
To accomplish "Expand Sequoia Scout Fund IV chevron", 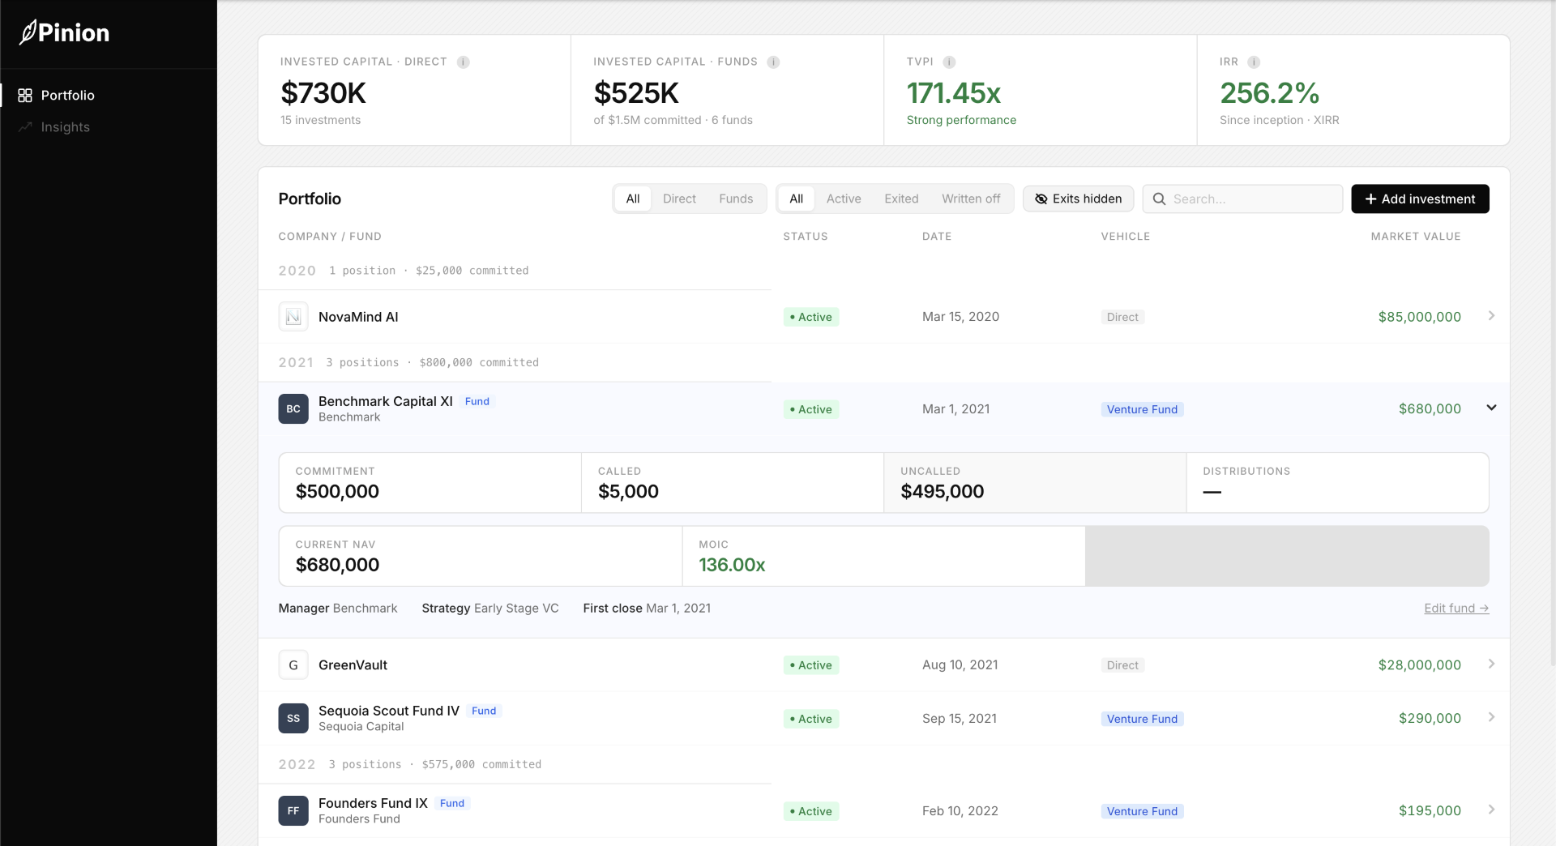I will point(1491,718).
